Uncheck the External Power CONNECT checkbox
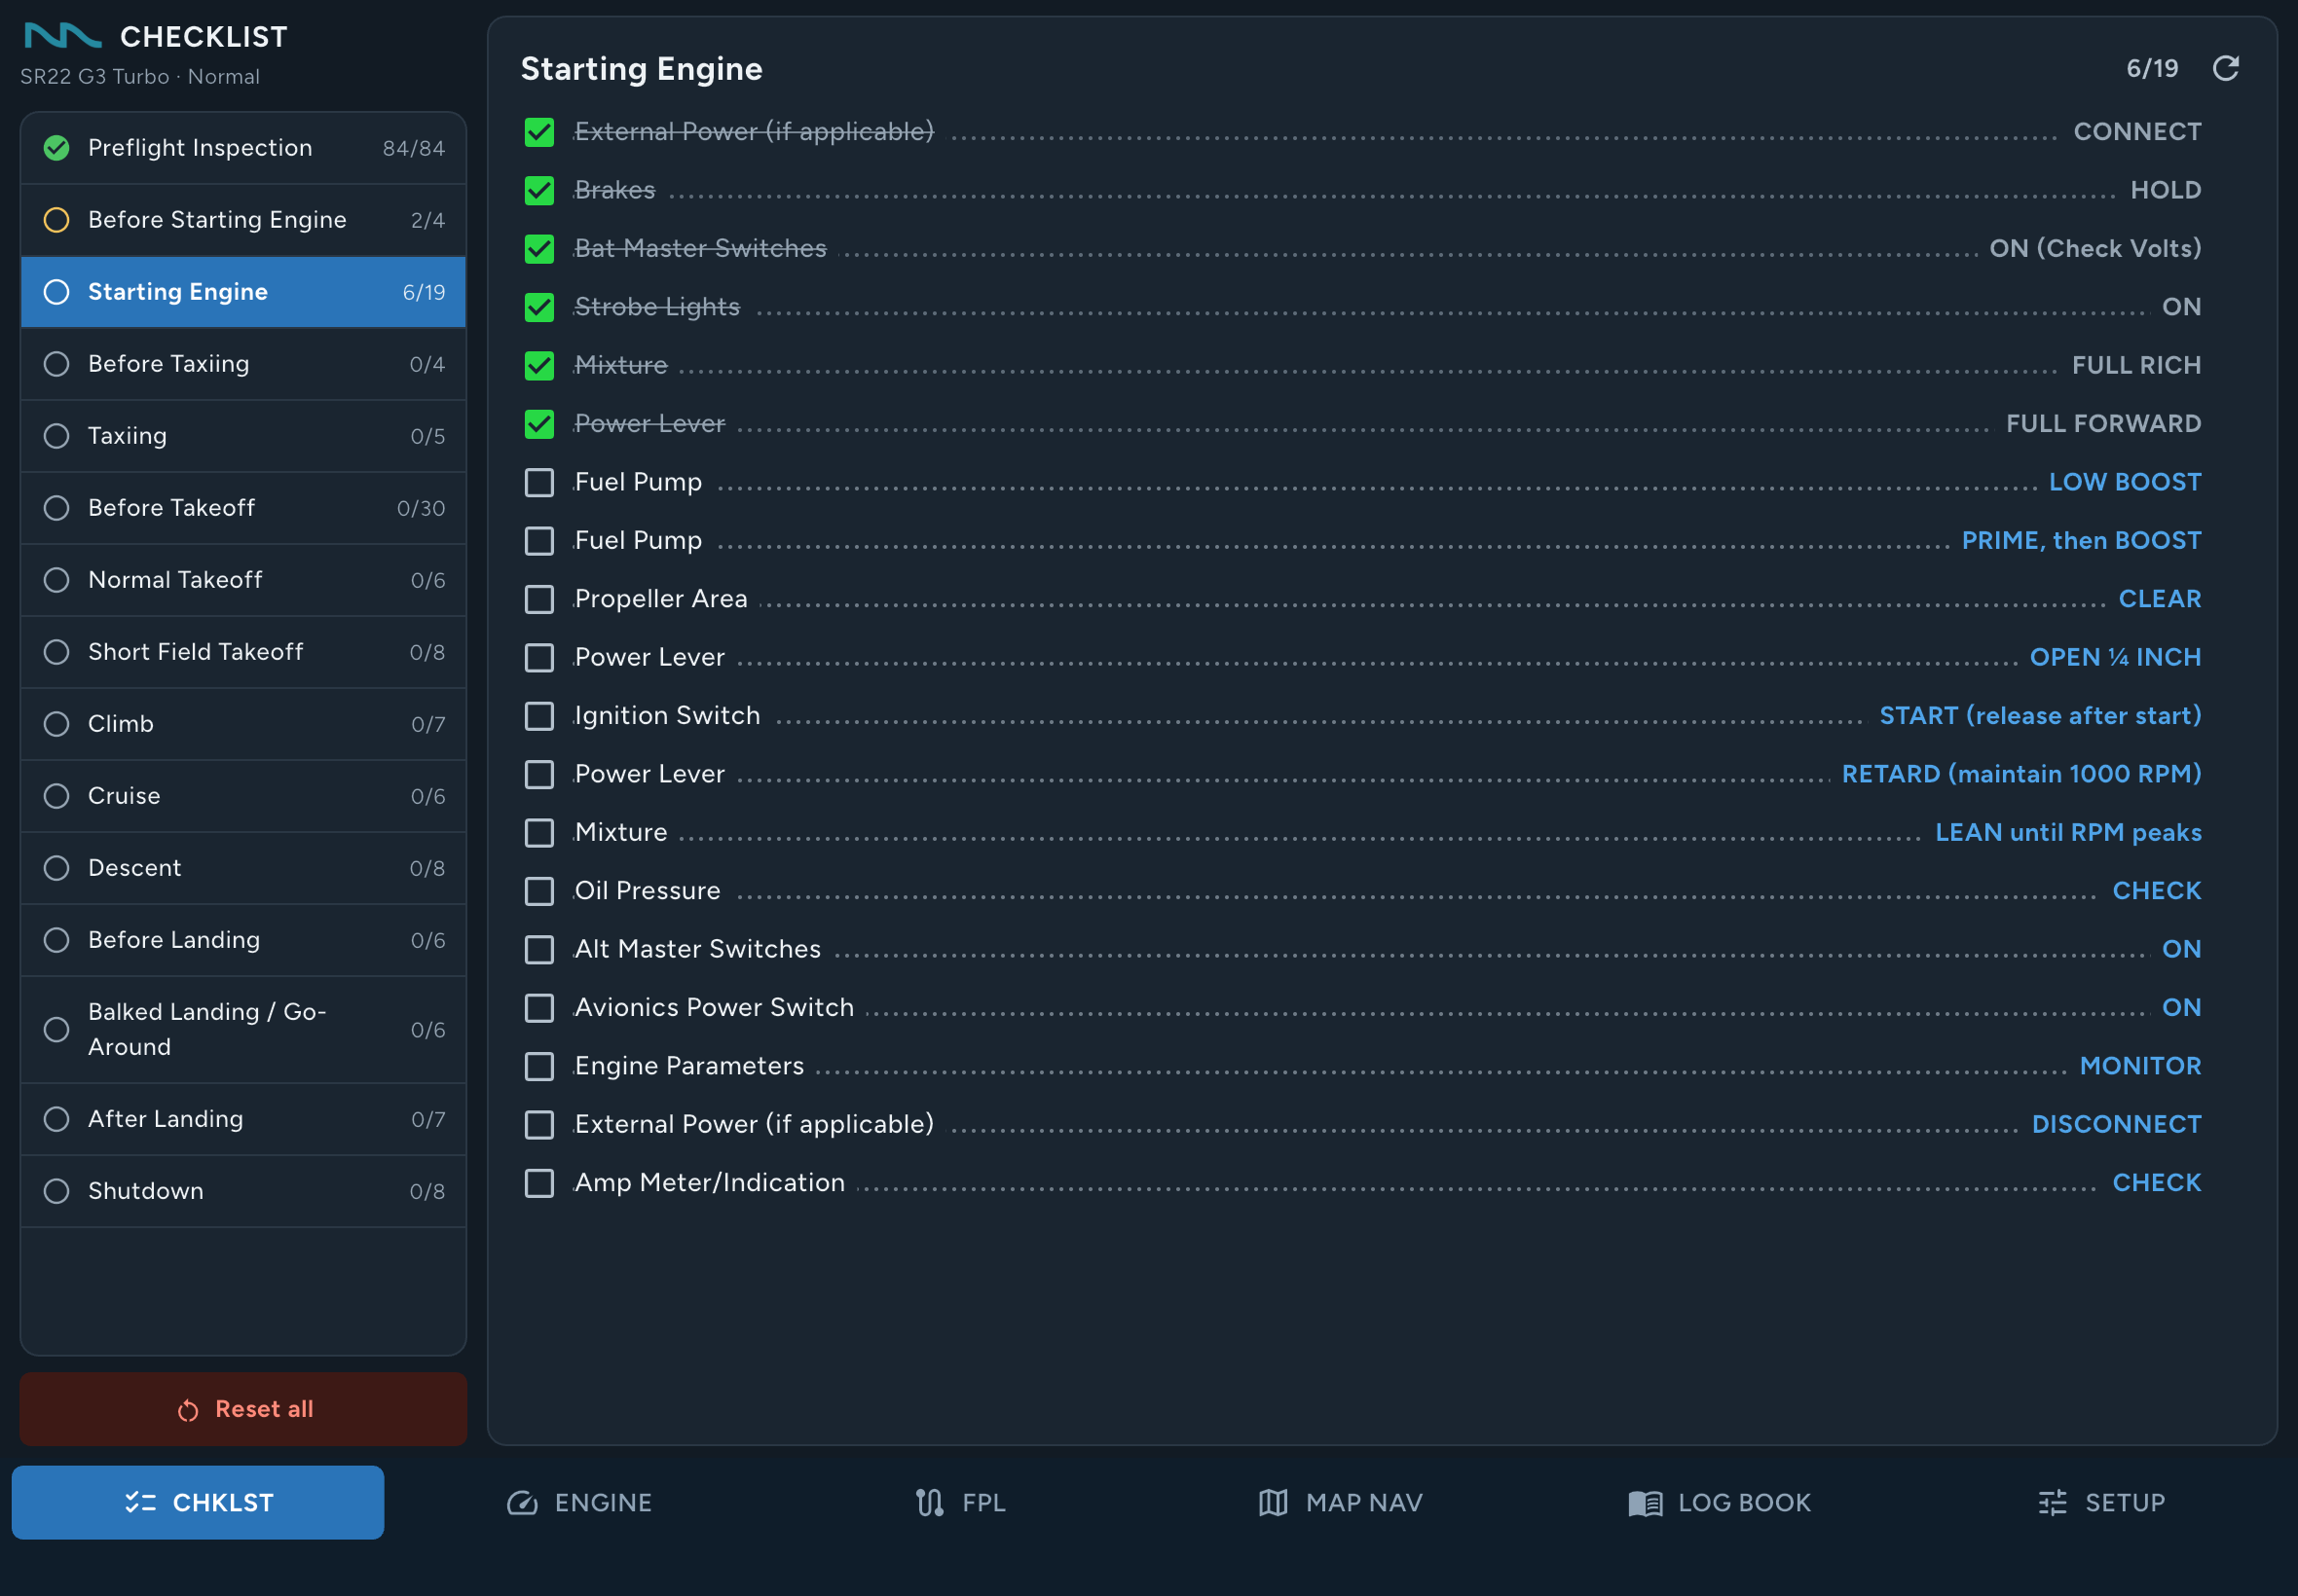 (x=539, y=132)
